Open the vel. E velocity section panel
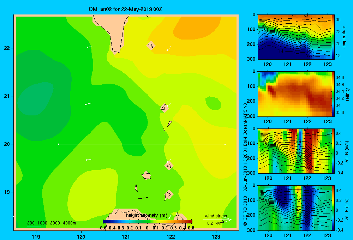This screenshot has width=353, height=240. click(295, 208)
